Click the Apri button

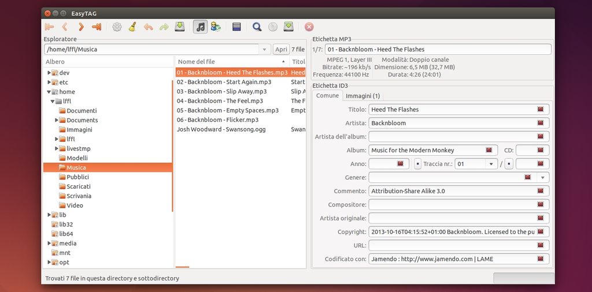click(x=281, y=50)
